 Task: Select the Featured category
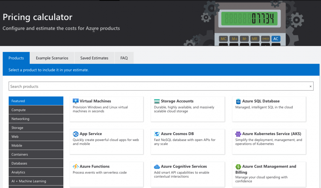coord(36,101)
